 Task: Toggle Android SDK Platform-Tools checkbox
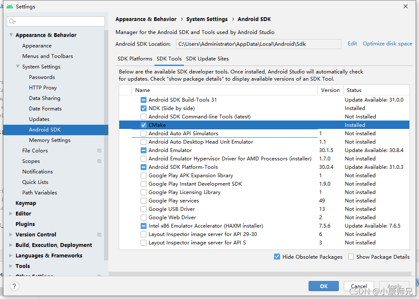click(x=144, y=167)
